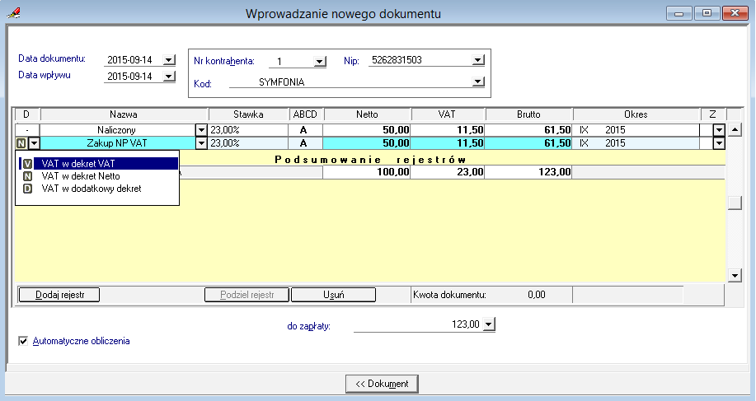Click the Nazwa column header

124,114
